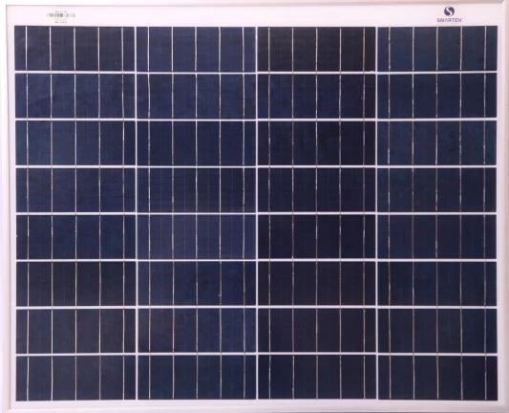The image size is (509, 413).
Task: Click the Smarten circular logo emblem
Action: [x=449, y=11]
